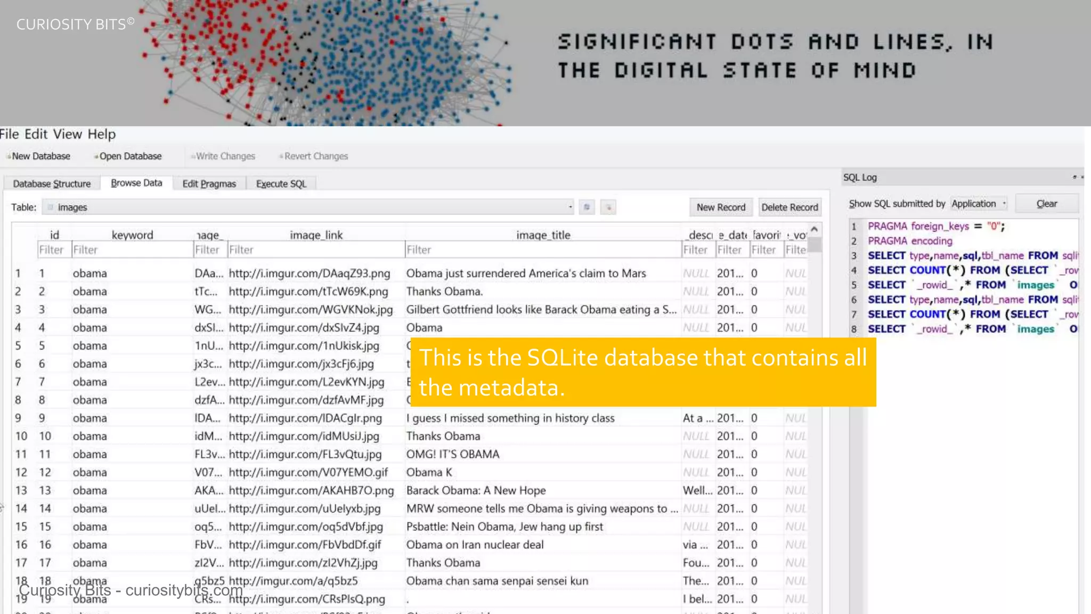Screen dimensions: 1091x614
Task: Sort by the image_link column header
Action: (x=316, y=235)
